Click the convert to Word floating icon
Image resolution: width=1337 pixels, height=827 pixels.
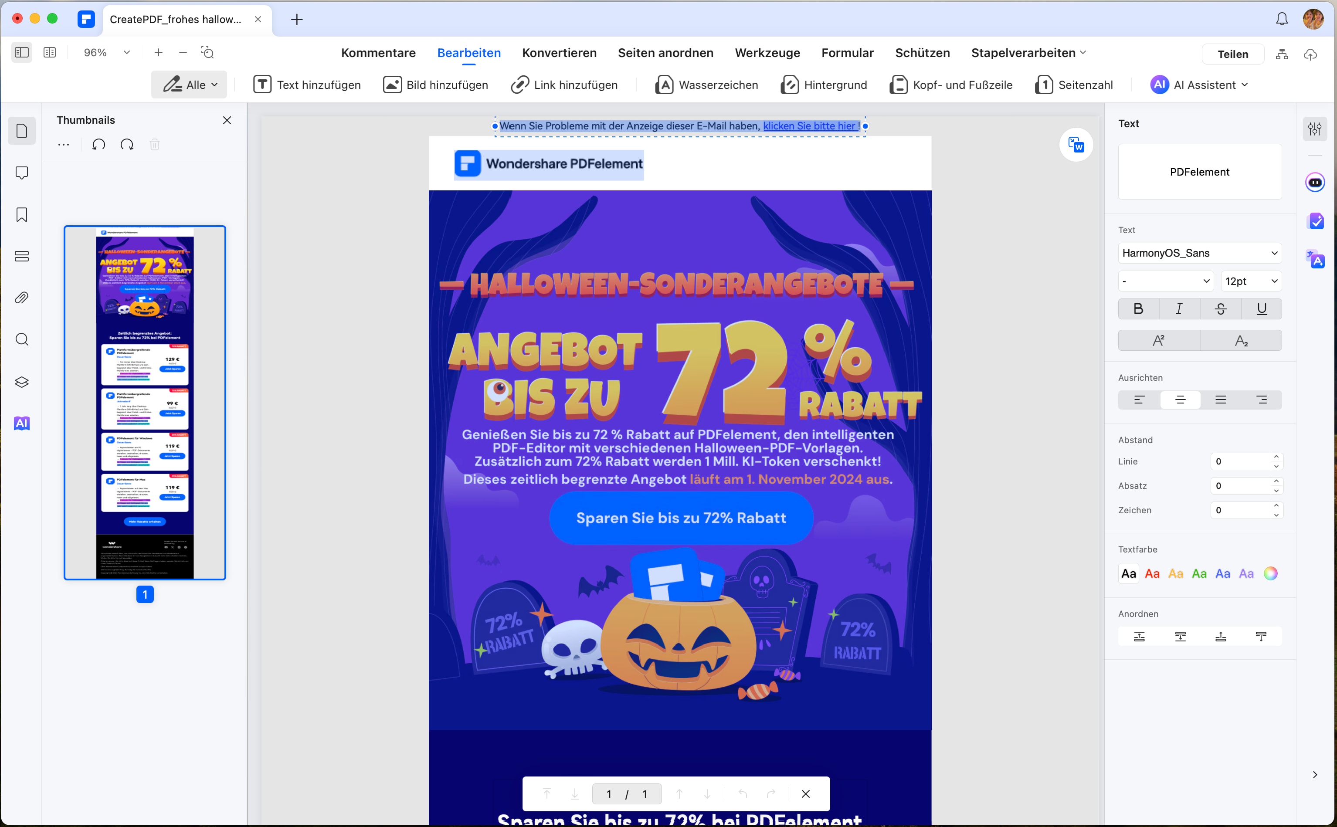tap(1076, 144)
